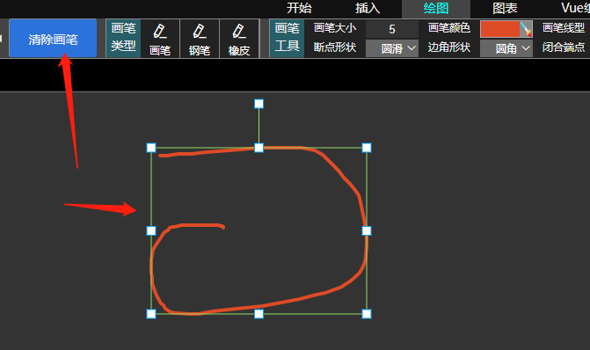This screenshot has height=350, width=590.
Task: Edit the 画笔大小 value field
Action: click(391, 29)
